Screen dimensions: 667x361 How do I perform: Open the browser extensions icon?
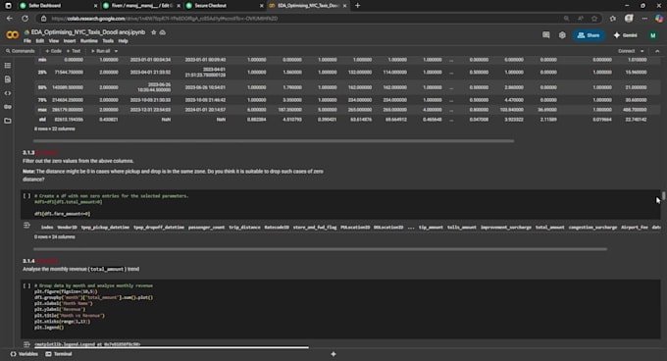[x=612, y=19]
